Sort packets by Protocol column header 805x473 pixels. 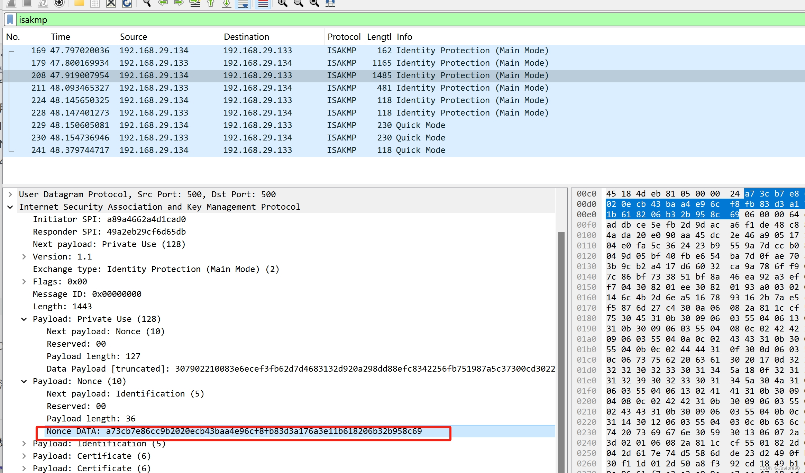[x=344, y=37]
